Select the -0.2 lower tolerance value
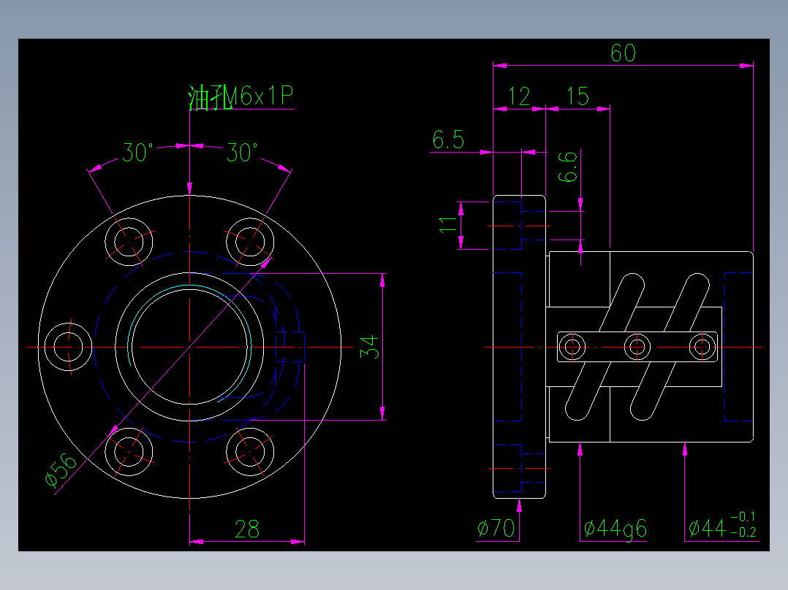 [743, 532]
